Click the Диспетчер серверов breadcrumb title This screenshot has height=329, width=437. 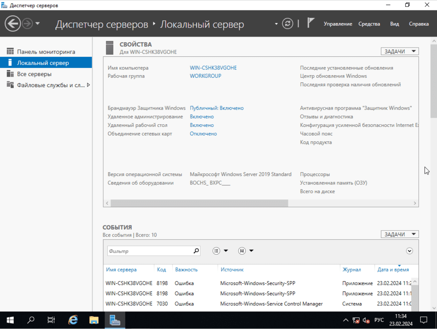pyautogui.click(x=102, y=25)
